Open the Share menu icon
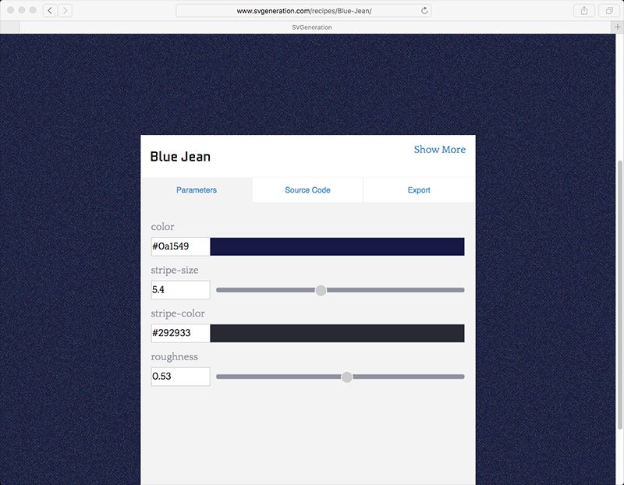 pyautogui.click(x=583, y=11)
